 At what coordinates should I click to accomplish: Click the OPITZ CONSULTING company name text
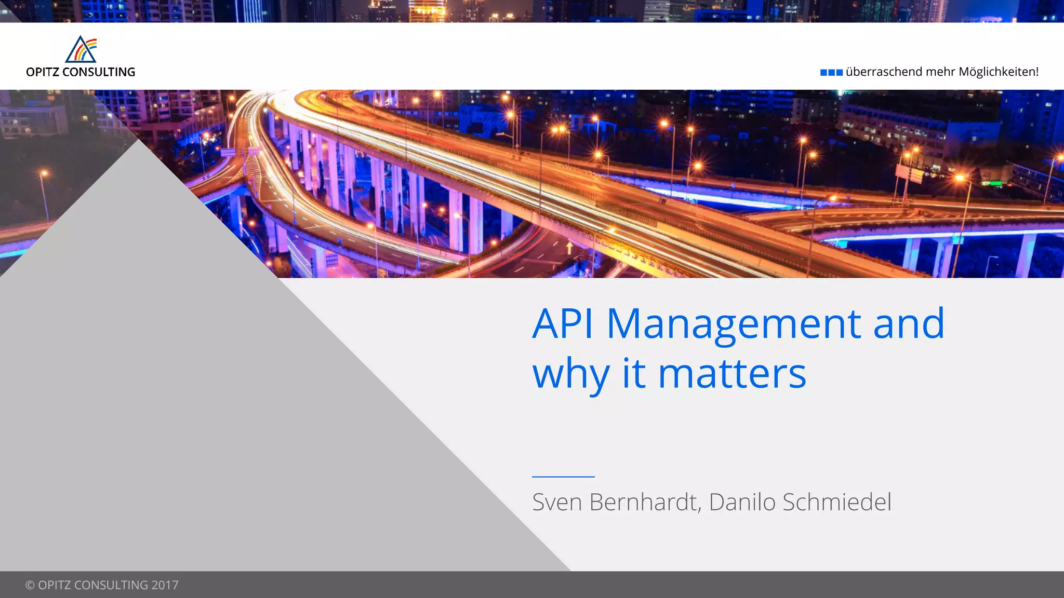point(81,72)
